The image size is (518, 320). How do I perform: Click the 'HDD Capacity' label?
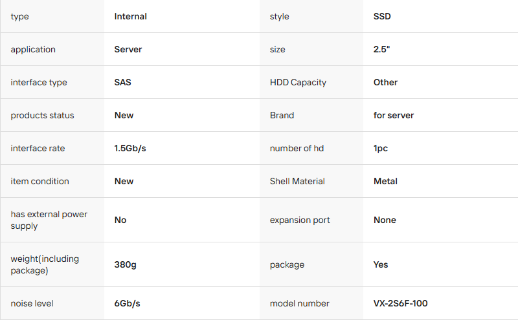pyautogui.click(x=298, y=82)
